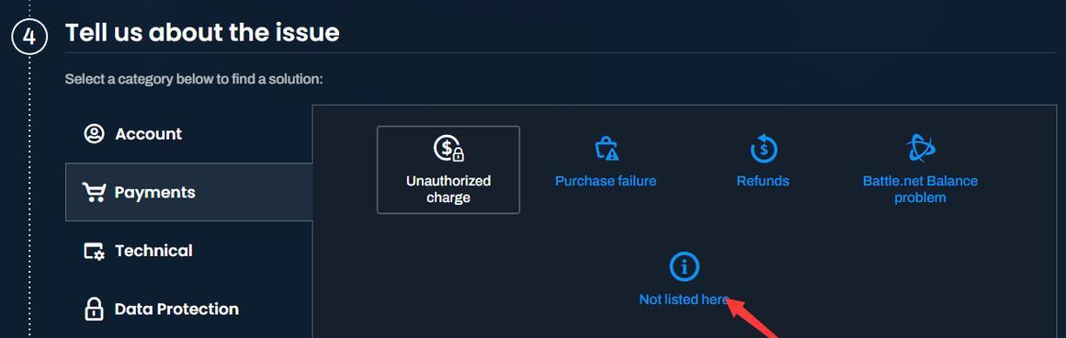
Task: Click the Data Protection padlock icon
Action: point(94,309)
